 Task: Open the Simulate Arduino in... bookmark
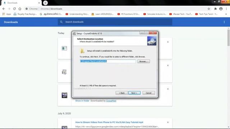click(x=155, y=14)
